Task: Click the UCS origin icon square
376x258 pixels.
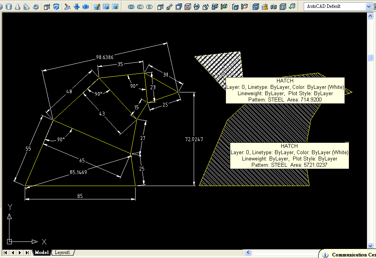Action: pyautogui.click(x=9, y=241)
